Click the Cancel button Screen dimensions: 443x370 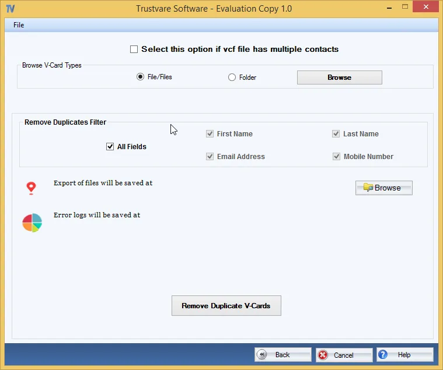coord(344,355)
